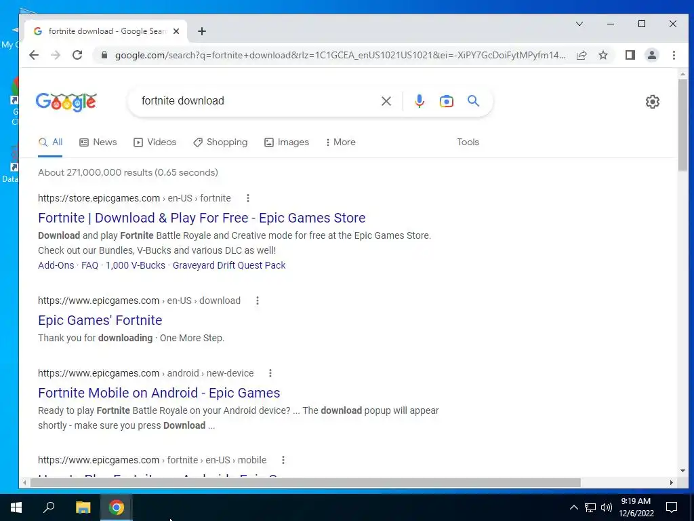Open the FAQ sitelink
This screenshot has width=694, height=521.
coord(90,265)
